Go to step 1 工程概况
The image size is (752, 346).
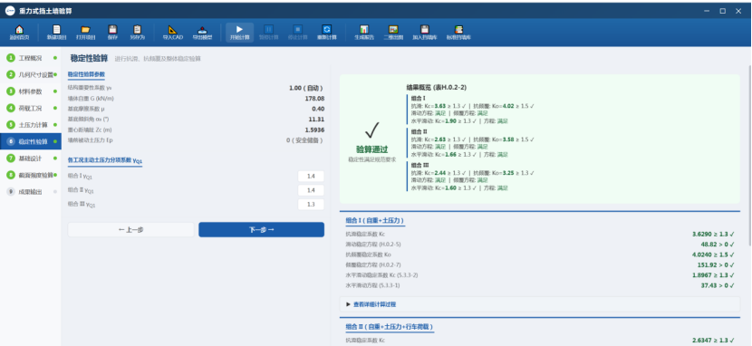coord(31,58)
